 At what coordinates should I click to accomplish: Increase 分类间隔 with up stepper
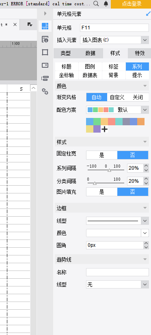click(x=146, y=179)
